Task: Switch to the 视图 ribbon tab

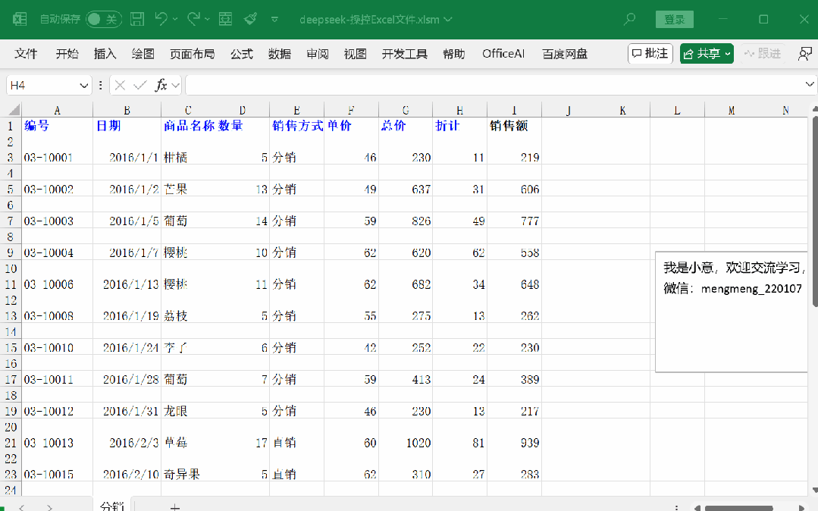Action: tap(356, 54)
